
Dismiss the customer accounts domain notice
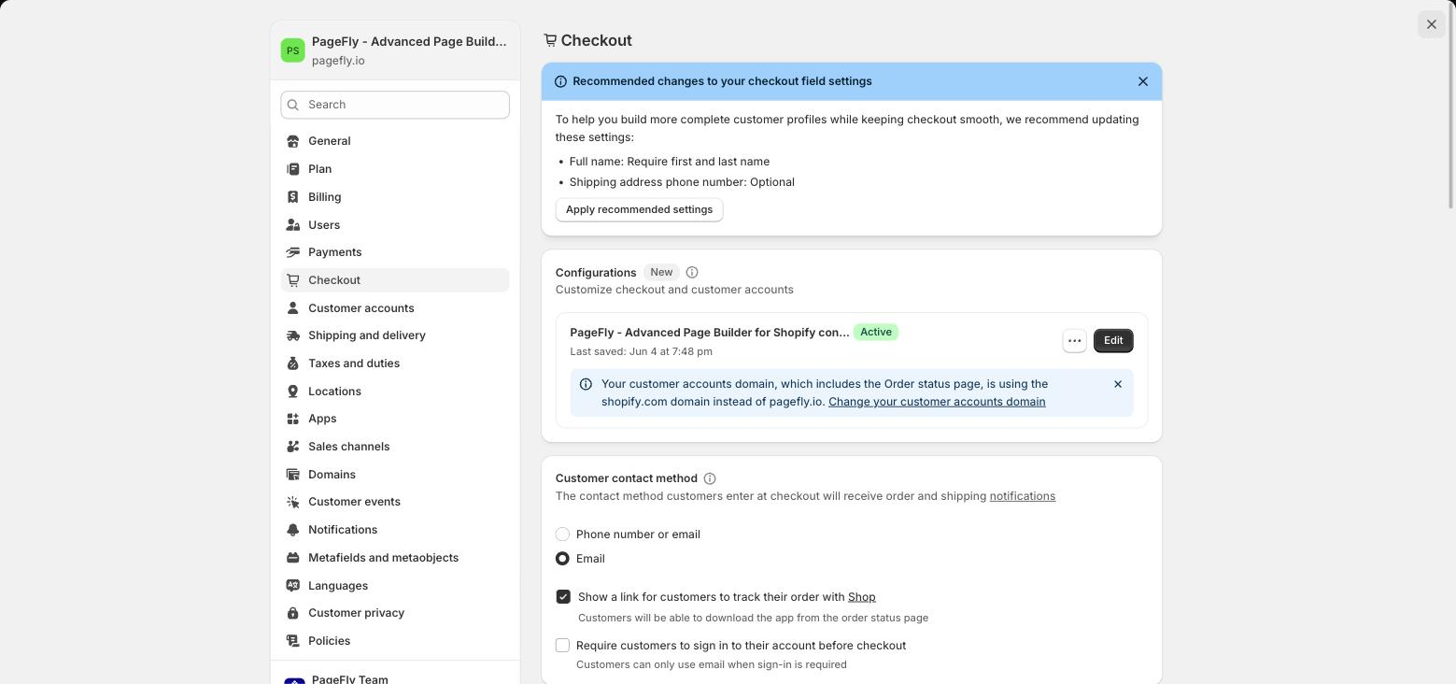pos(1118,384)
